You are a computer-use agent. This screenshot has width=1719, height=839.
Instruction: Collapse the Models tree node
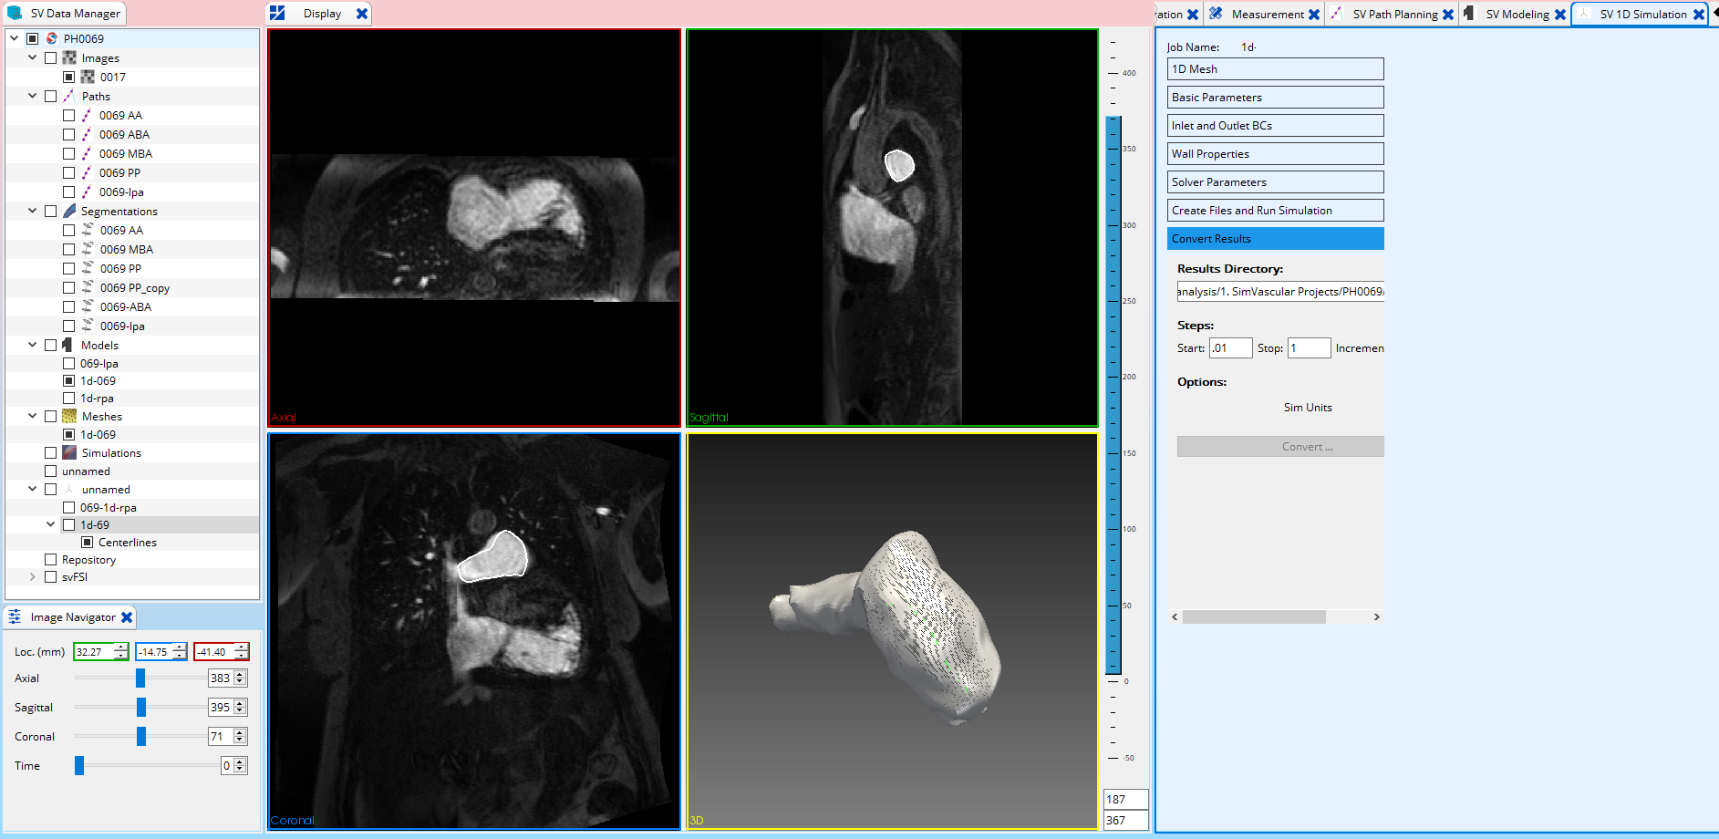click(x=33, y=345)
